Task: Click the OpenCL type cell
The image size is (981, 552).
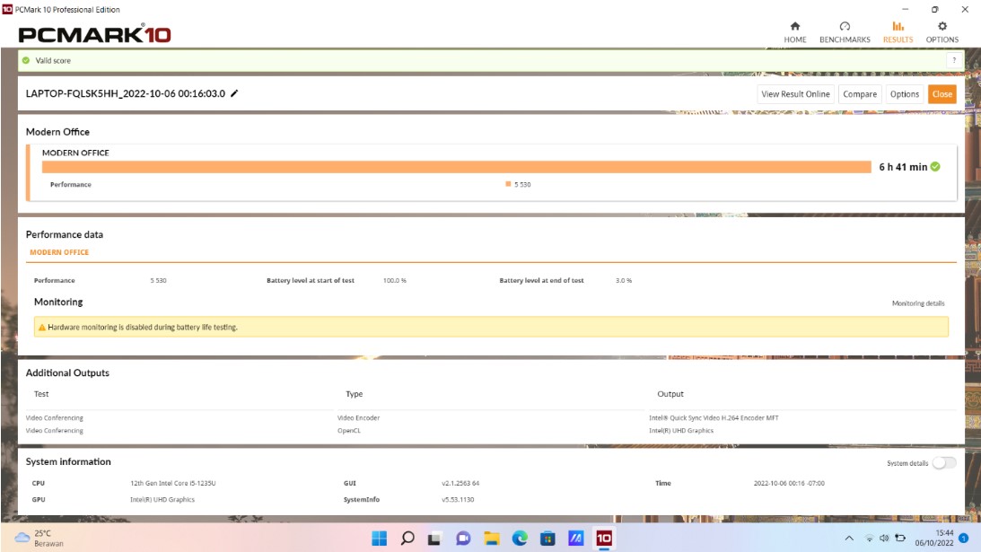Action: click(349, 431)
